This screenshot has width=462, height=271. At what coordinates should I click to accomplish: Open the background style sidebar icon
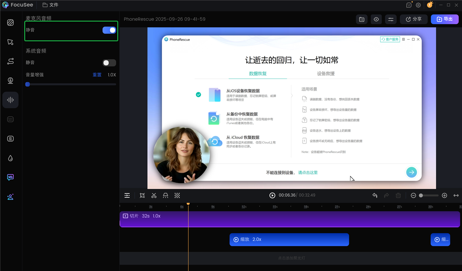(10, 23)
